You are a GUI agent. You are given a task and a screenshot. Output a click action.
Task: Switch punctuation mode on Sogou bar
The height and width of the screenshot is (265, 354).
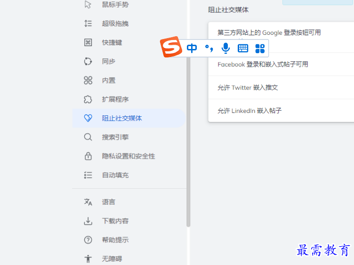coord(209,48)
